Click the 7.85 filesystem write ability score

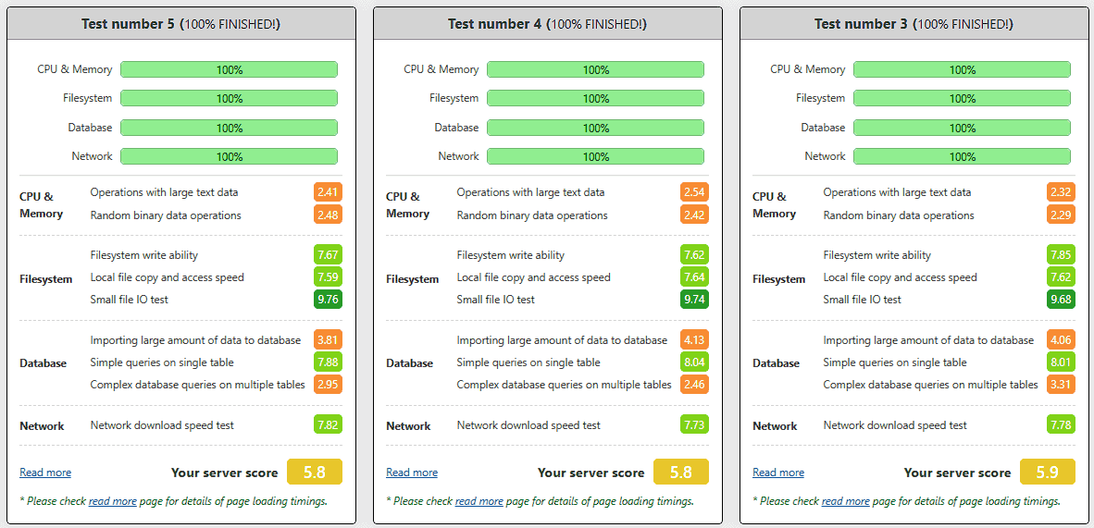click(x=1062, y=255)
